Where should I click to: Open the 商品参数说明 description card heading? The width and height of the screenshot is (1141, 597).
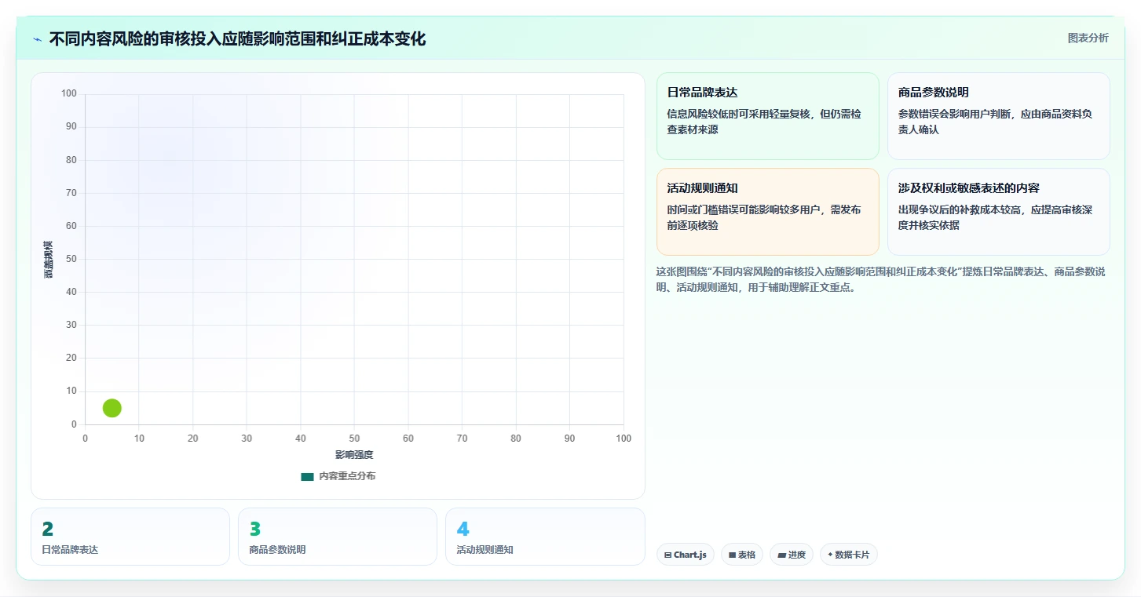pyautogui.click(x=934, y=93)
